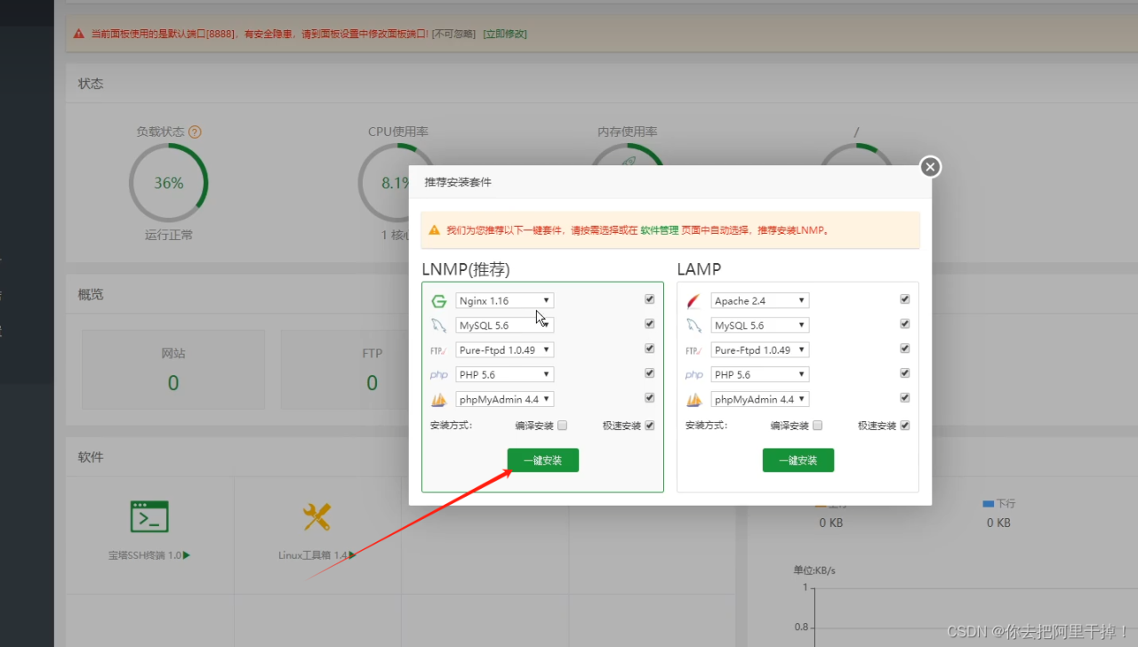This screenshot has width=1138, height=647.
Task: Click the Pure-Ftpd FTP icon under LAMP
Action: click(x=693, y=350)
